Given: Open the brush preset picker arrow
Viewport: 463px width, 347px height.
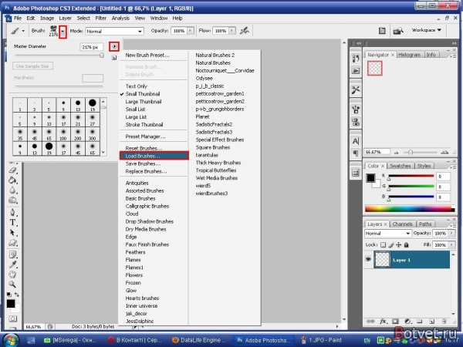Looking at the screenshot, I should click(x=63, y=32).
